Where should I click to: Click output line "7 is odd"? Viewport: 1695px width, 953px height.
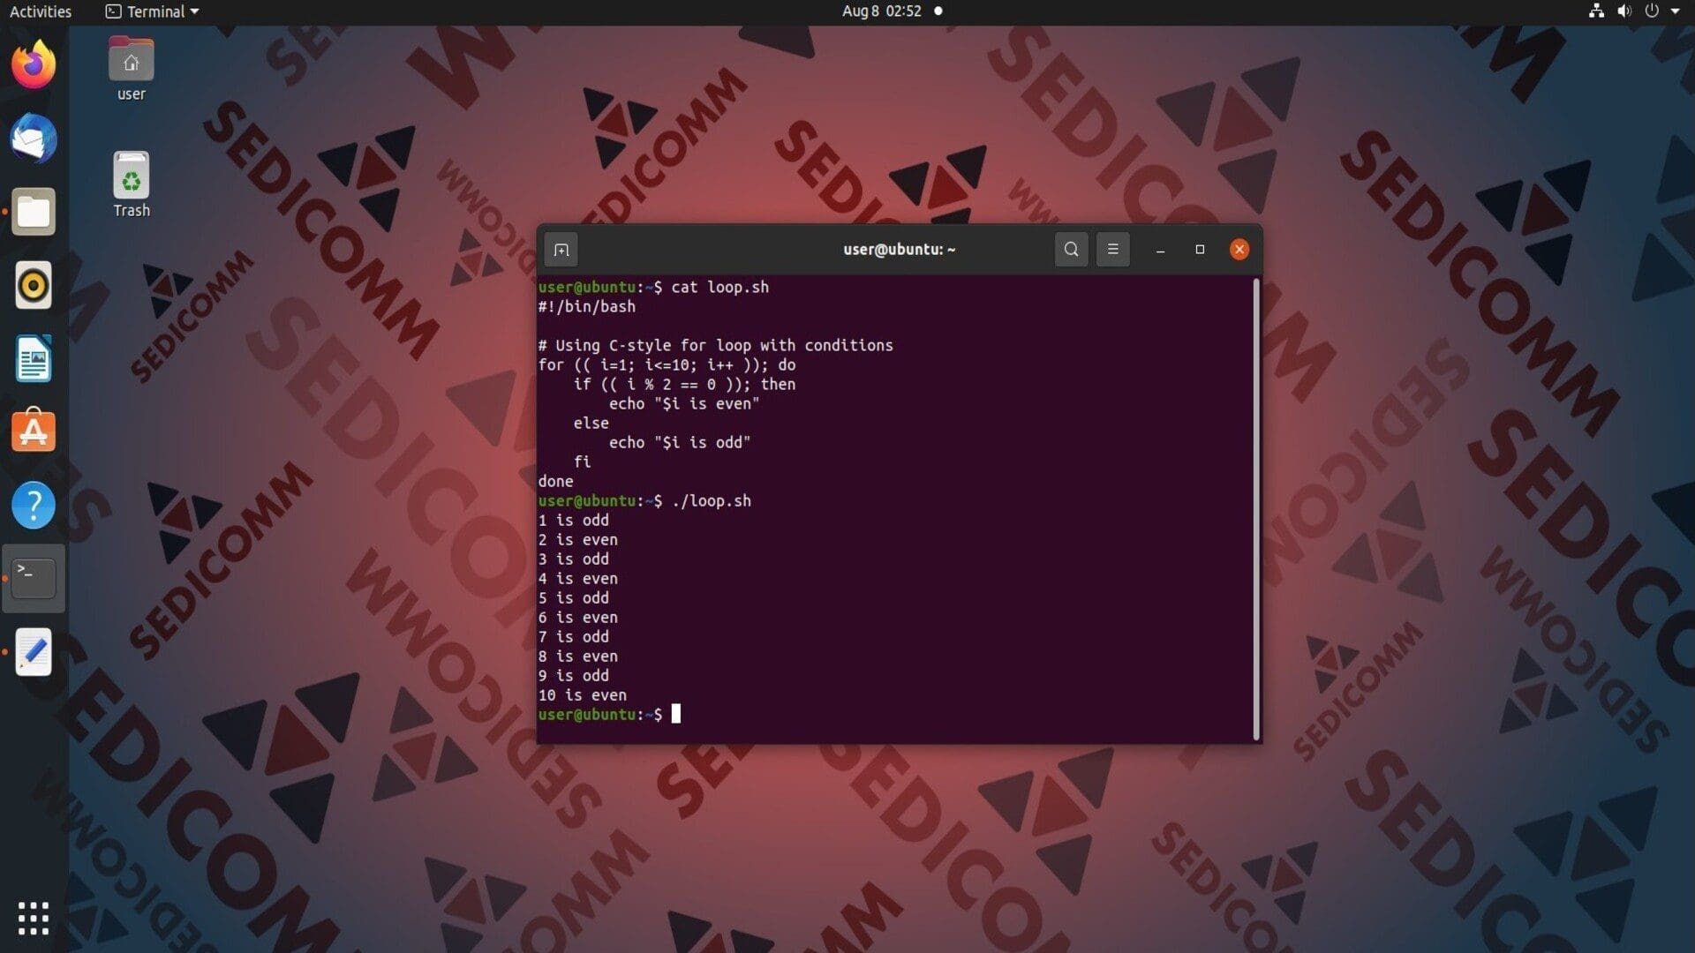(573, 637)
